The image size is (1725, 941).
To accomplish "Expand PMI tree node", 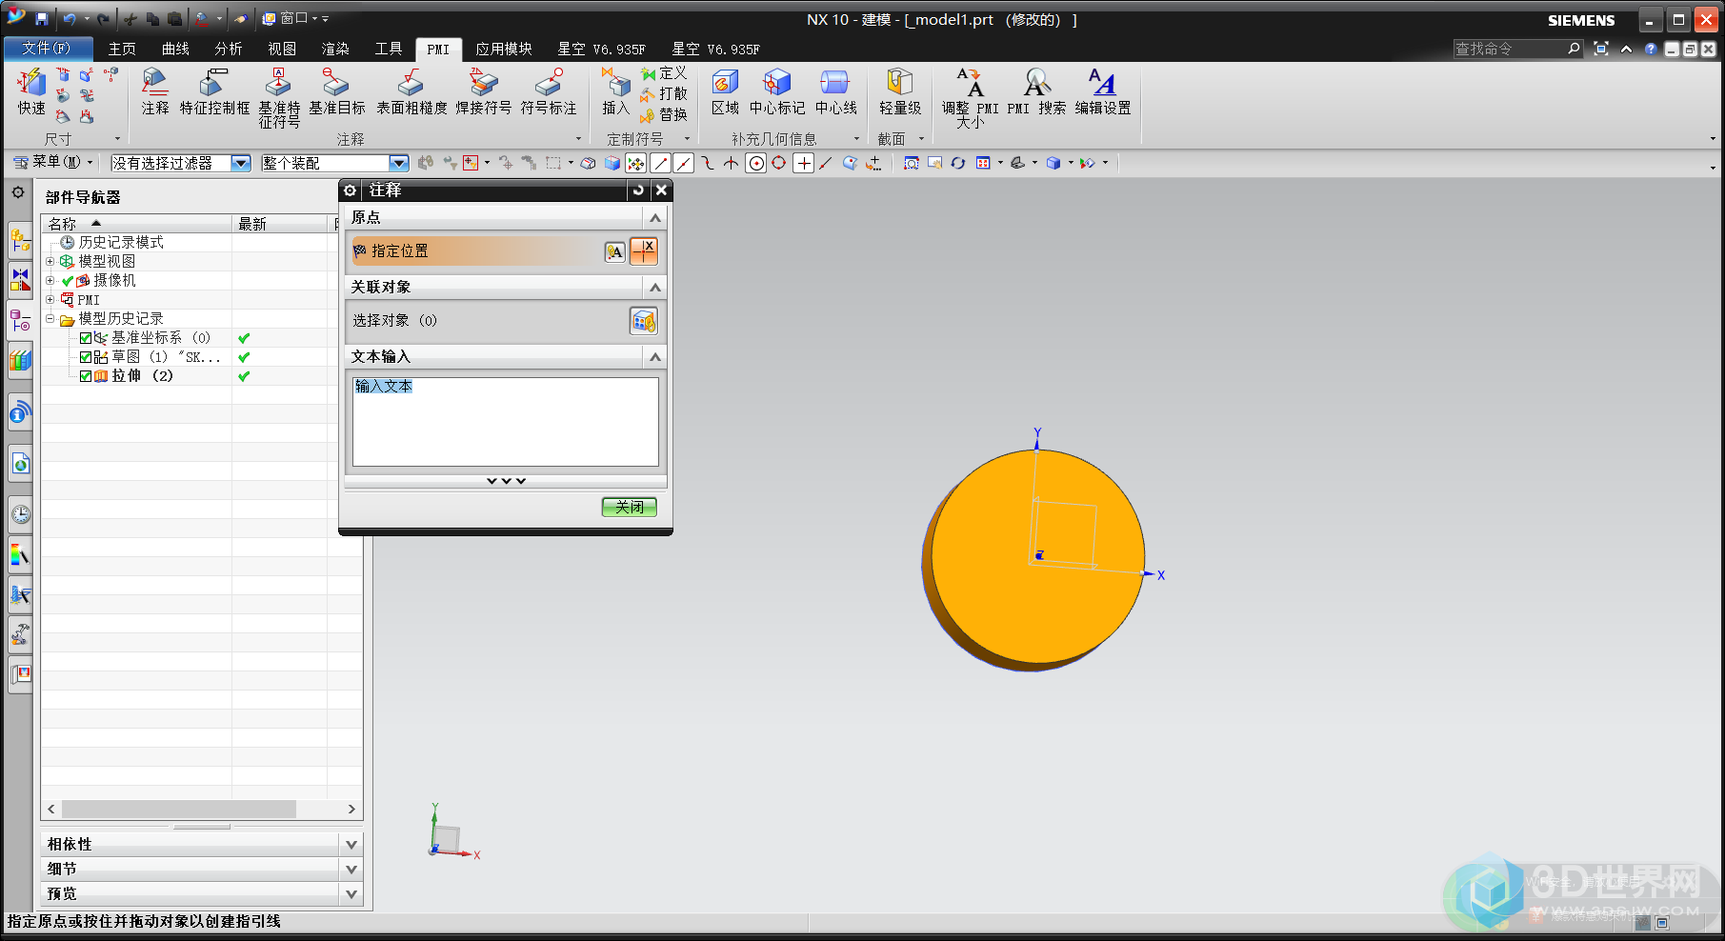I will tap(50, 299).
